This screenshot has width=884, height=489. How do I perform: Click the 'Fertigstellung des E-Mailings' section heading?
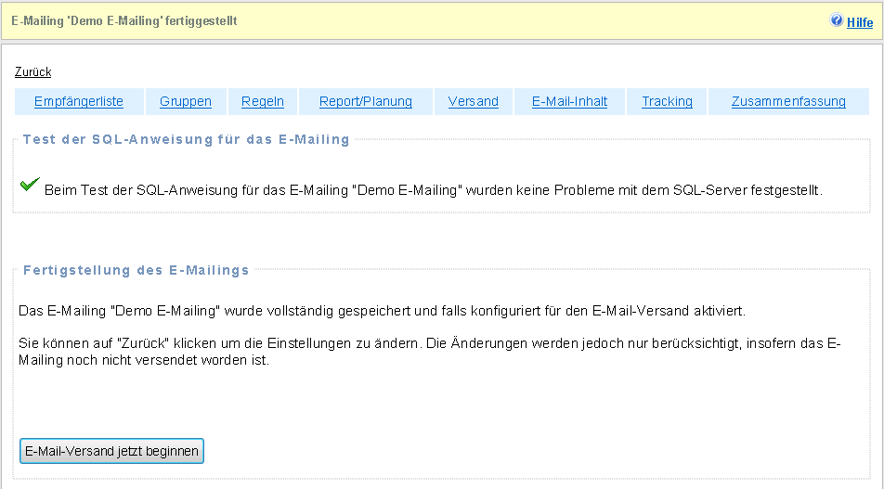click(x=136, y=271)
